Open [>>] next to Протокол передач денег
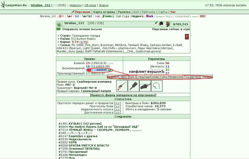Screen dimensions: 249x159 (118, 103)
